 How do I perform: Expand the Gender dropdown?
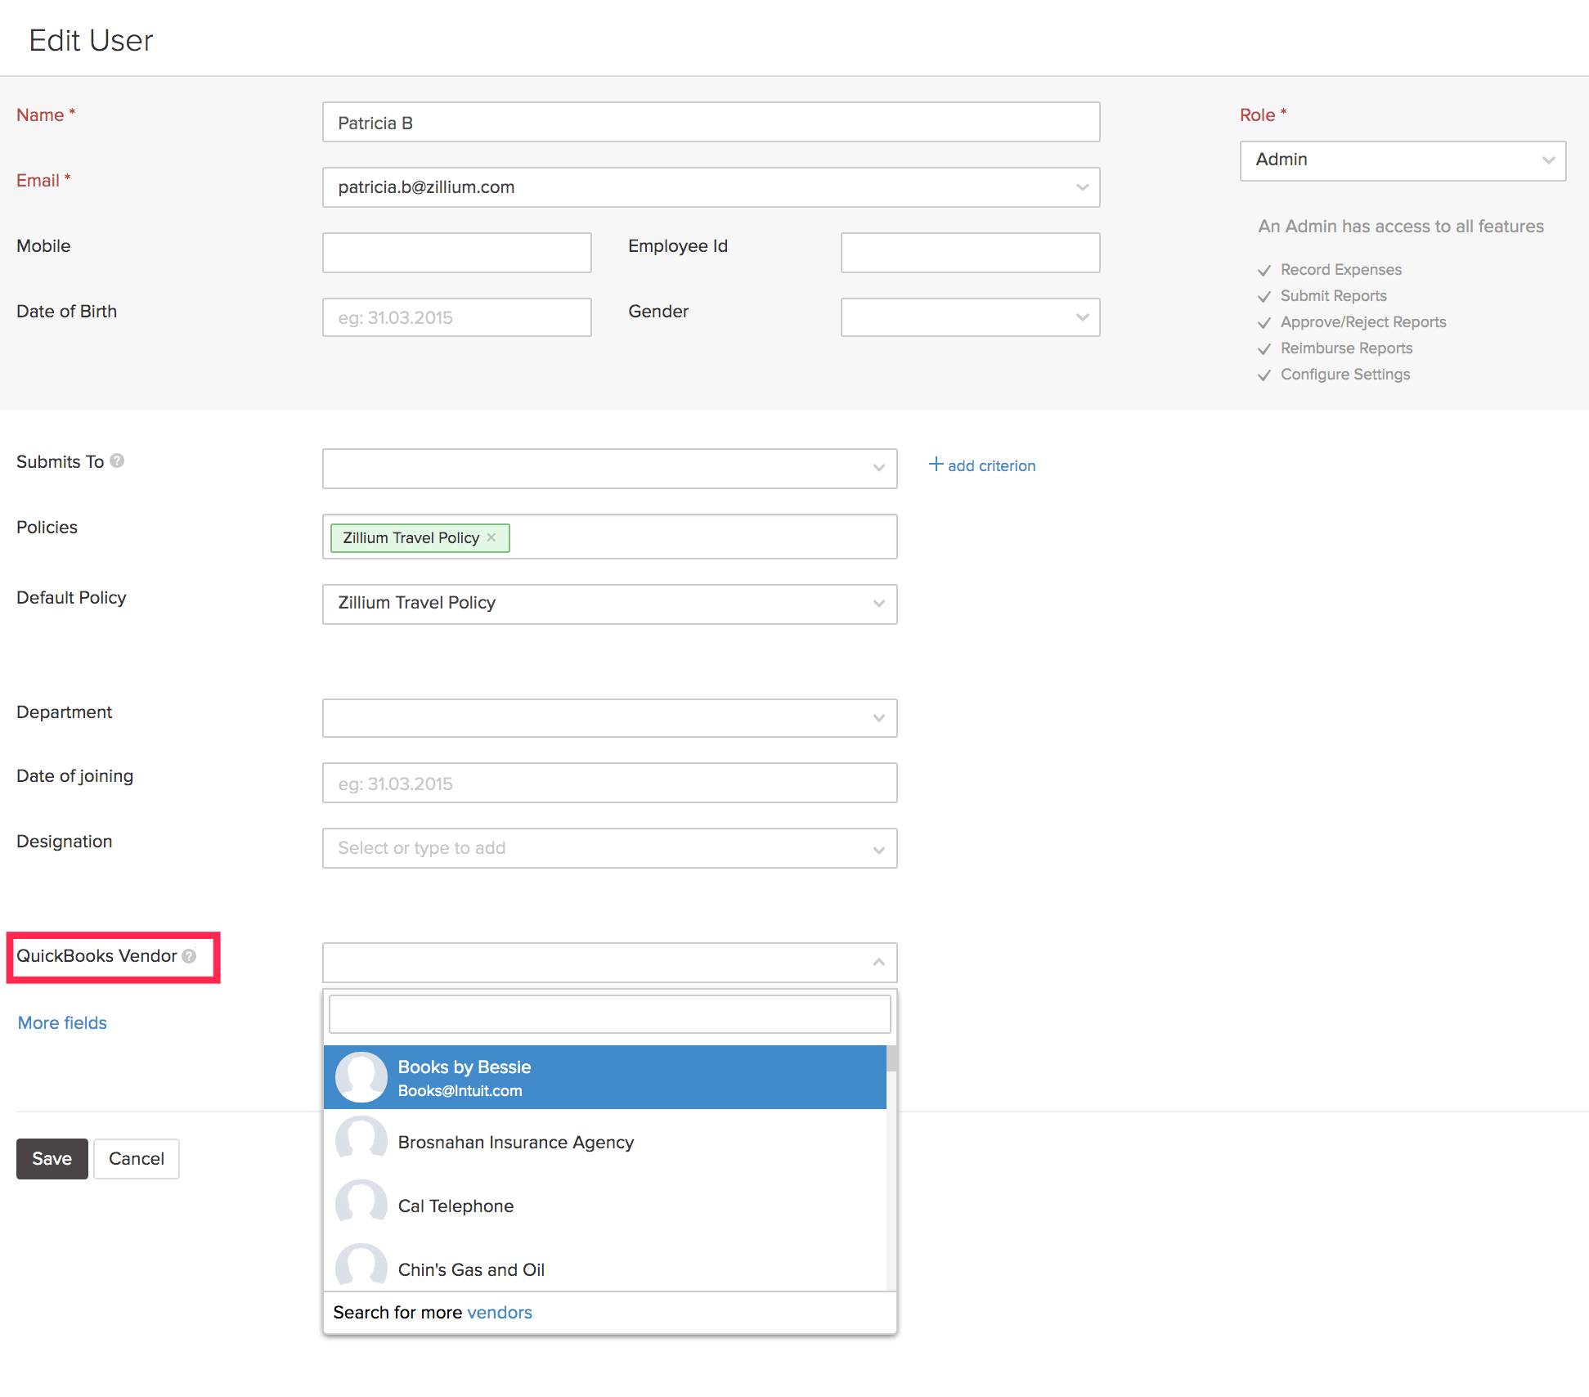[x=970, y=317]
